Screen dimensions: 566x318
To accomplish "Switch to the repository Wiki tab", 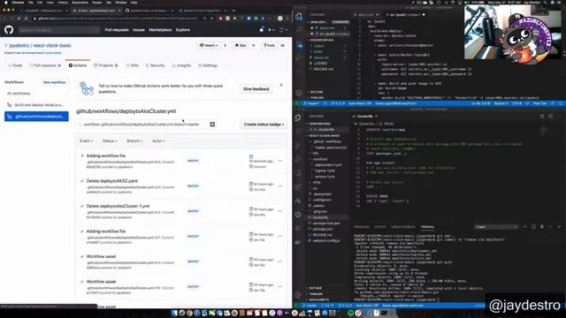I will (x=133, y=65).
